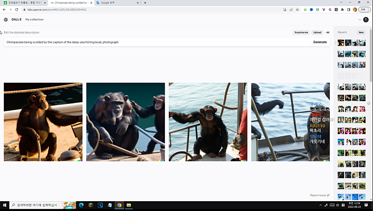Open second generated image with two chimpanzees
Viewport: 373px width, 211px height.
point(125,122)
